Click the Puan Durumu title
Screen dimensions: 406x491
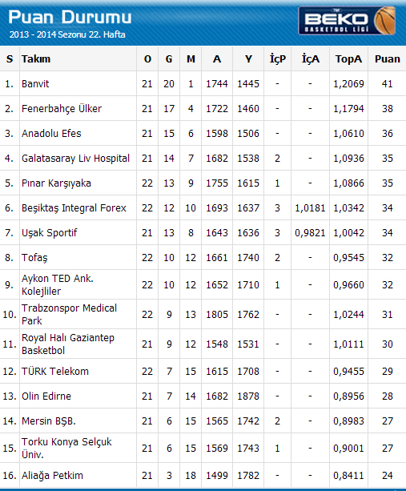[x=70, y=17]
